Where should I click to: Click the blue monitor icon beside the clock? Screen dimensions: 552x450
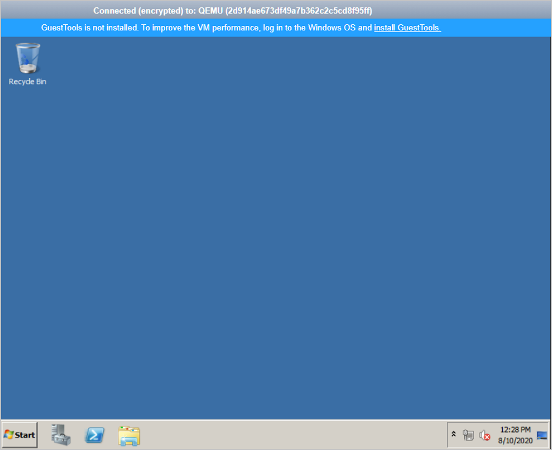542,436
